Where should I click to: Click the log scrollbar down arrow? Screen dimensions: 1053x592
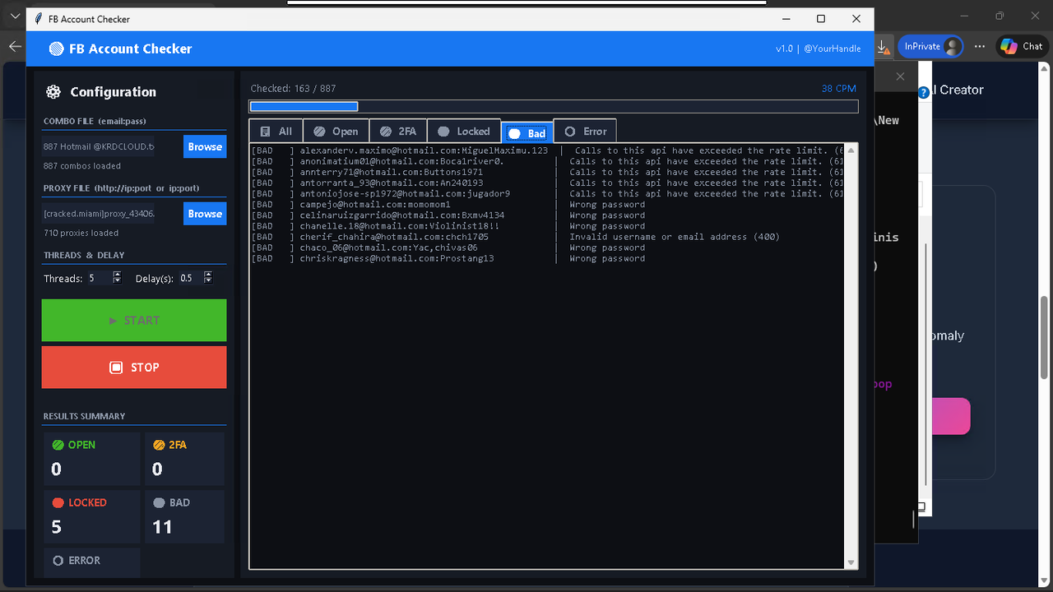(x=851, y=563)
